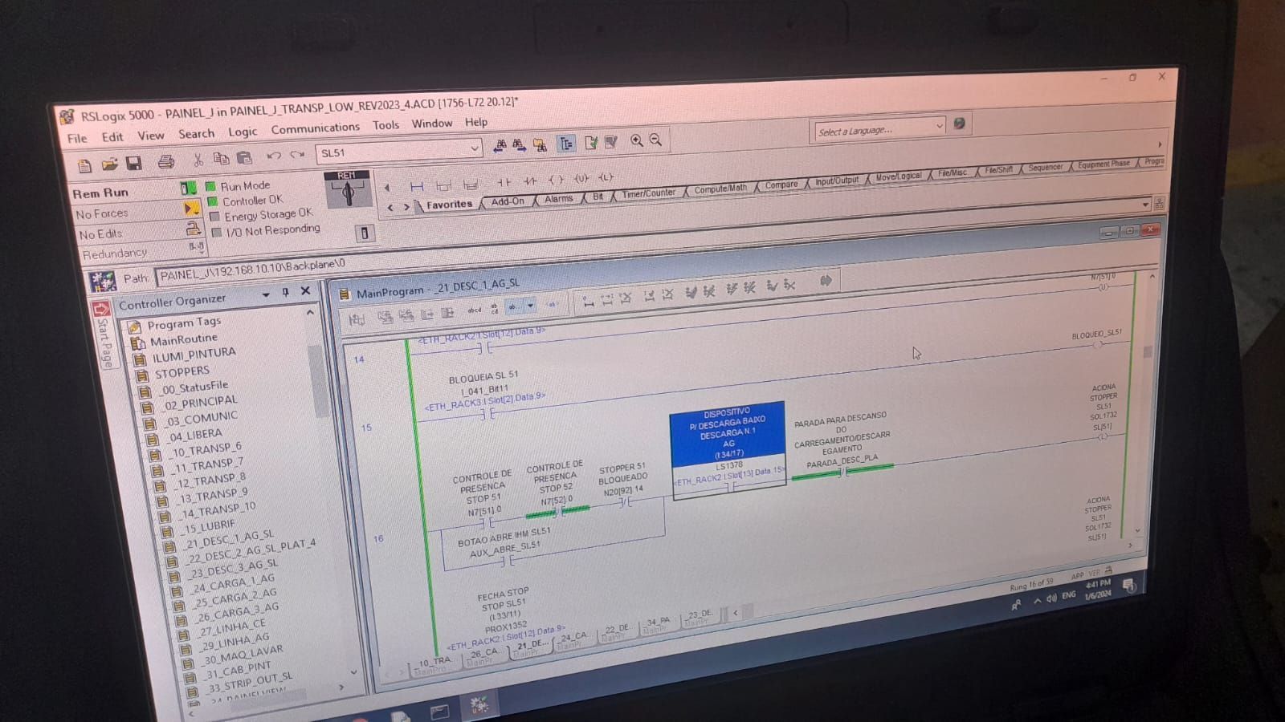Toggle the Controller OK indicator
This screenshot has width=1285, height=722.
[x=213, y=201]
